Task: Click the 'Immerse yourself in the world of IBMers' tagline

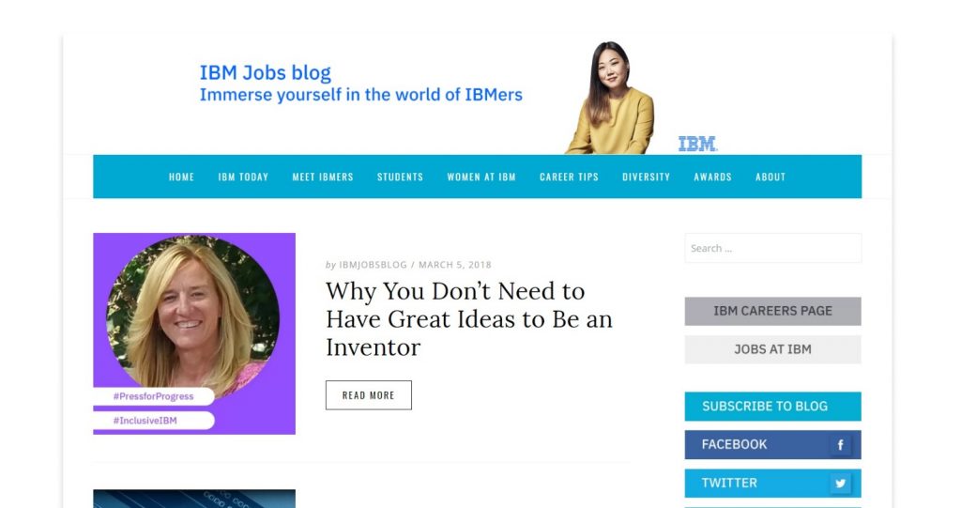Action: (361, 95)
